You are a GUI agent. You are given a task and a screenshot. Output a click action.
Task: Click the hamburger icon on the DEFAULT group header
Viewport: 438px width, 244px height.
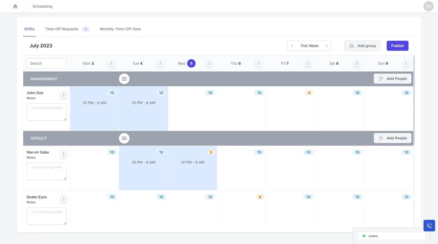[124, 138]
